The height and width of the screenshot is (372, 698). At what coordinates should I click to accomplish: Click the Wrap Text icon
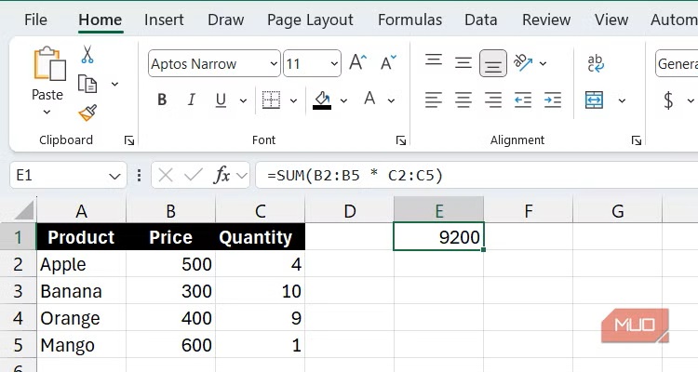(596, 63)
